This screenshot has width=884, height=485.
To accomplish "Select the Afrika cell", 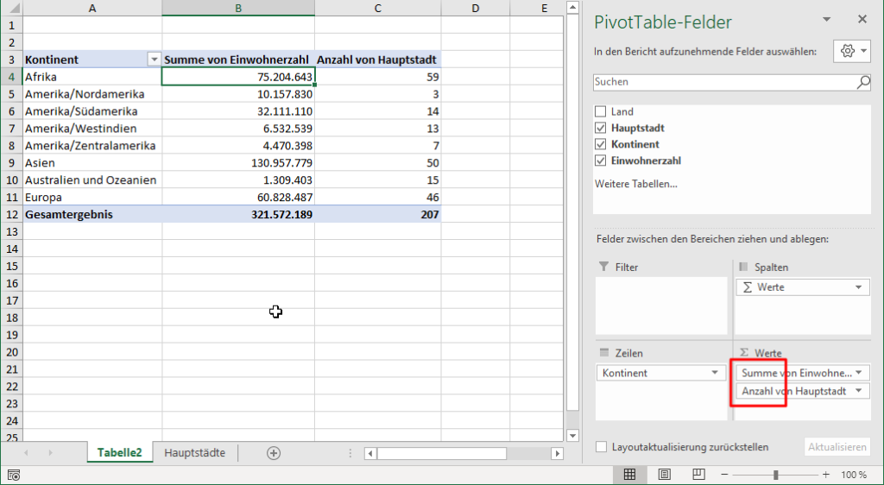I will (92, 77).
